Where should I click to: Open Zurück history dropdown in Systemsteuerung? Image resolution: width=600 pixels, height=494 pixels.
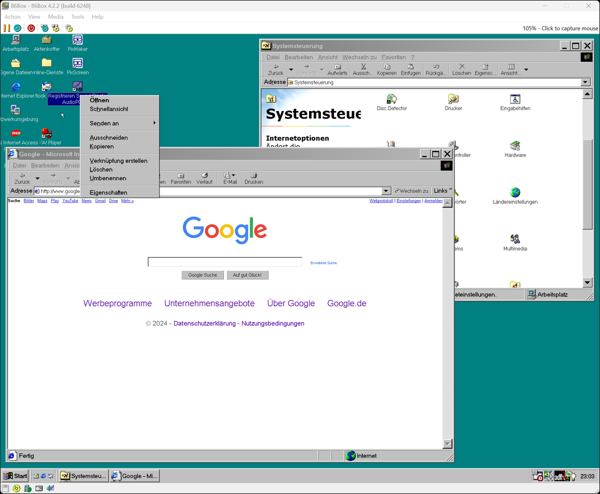pos(291,69)
